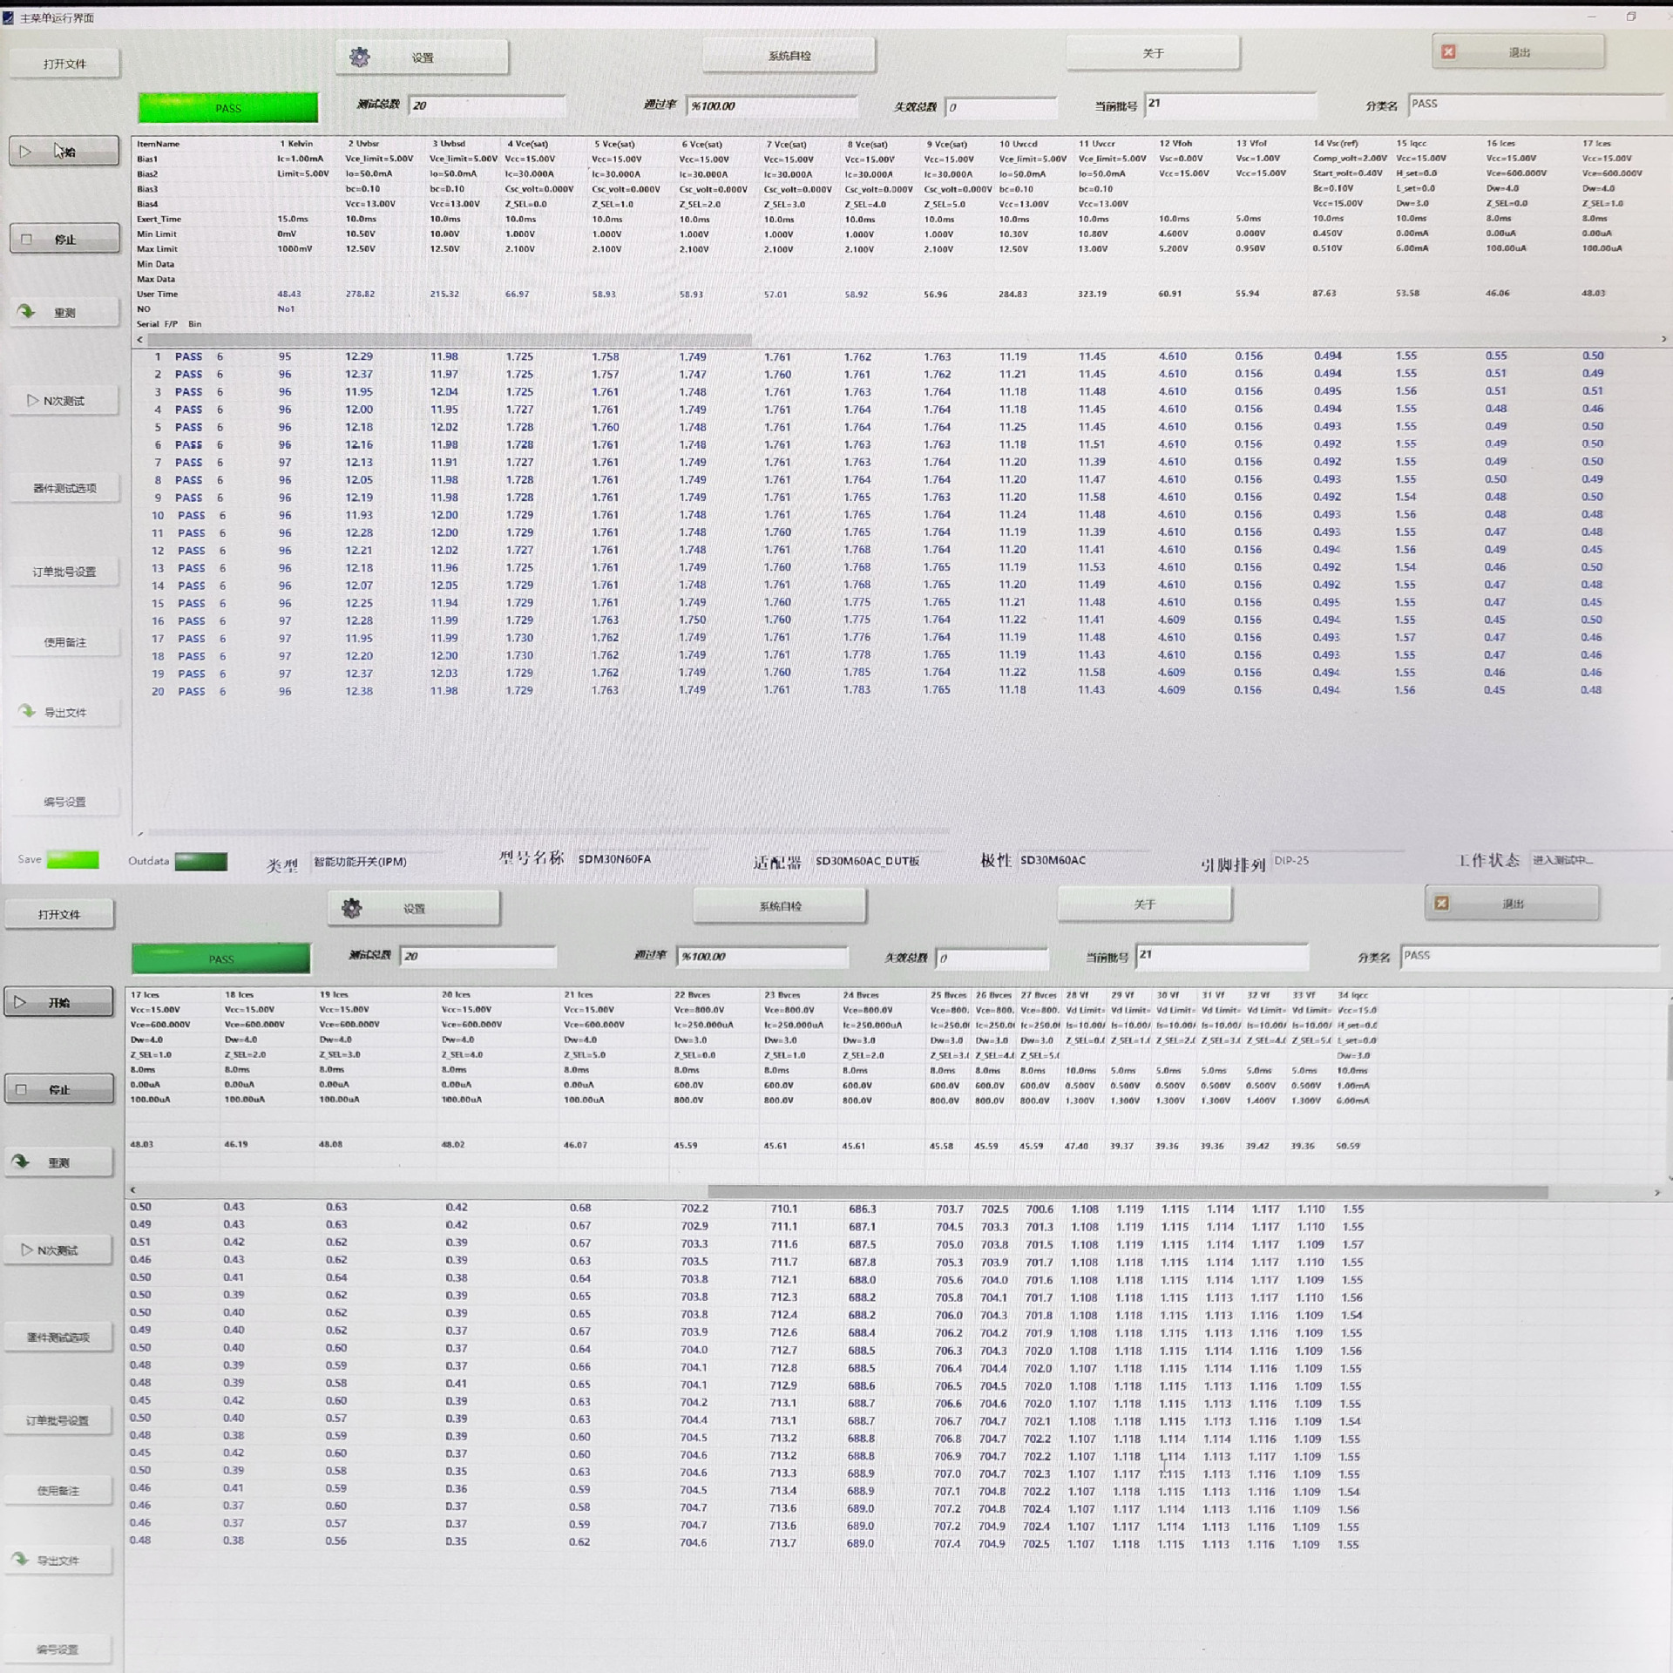Screen dimensions: 1673x1673
Task: Click the gear icon on the lower 设置 button
Action: 351,909
